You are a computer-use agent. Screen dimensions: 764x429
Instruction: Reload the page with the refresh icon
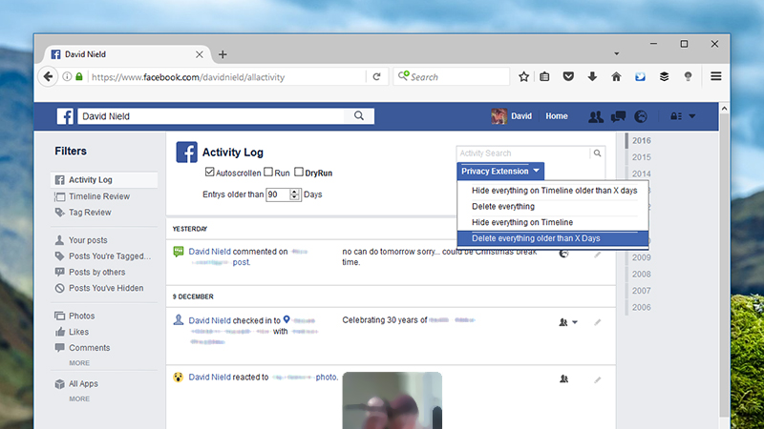376,76
